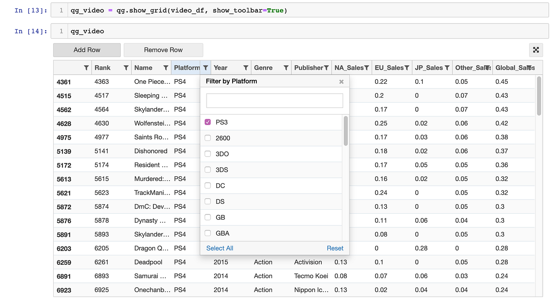Toggle the grid fullscreen expand icon

[x=536, y=50]
